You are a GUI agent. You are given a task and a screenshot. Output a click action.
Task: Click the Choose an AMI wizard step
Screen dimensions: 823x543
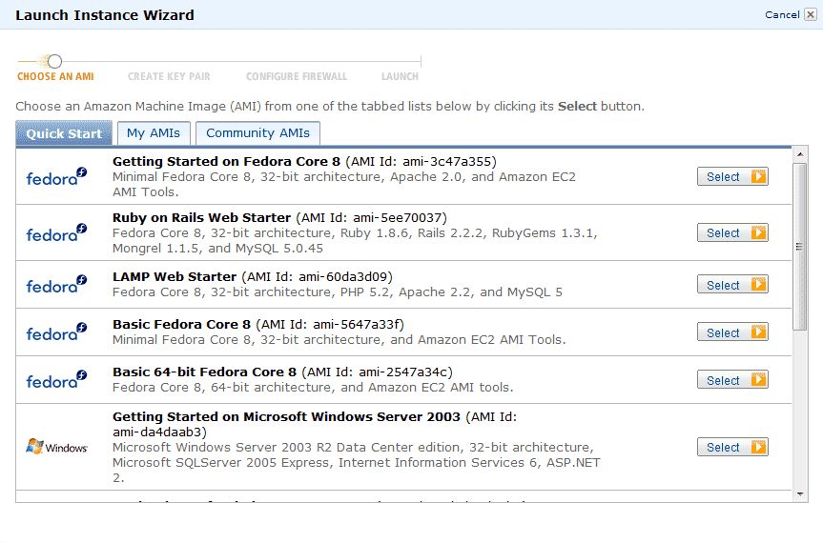pos(55,76)
